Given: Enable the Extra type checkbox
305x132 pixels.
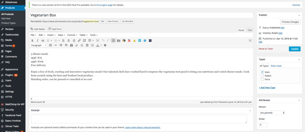Looking at the screenshot, I should 262,79.
